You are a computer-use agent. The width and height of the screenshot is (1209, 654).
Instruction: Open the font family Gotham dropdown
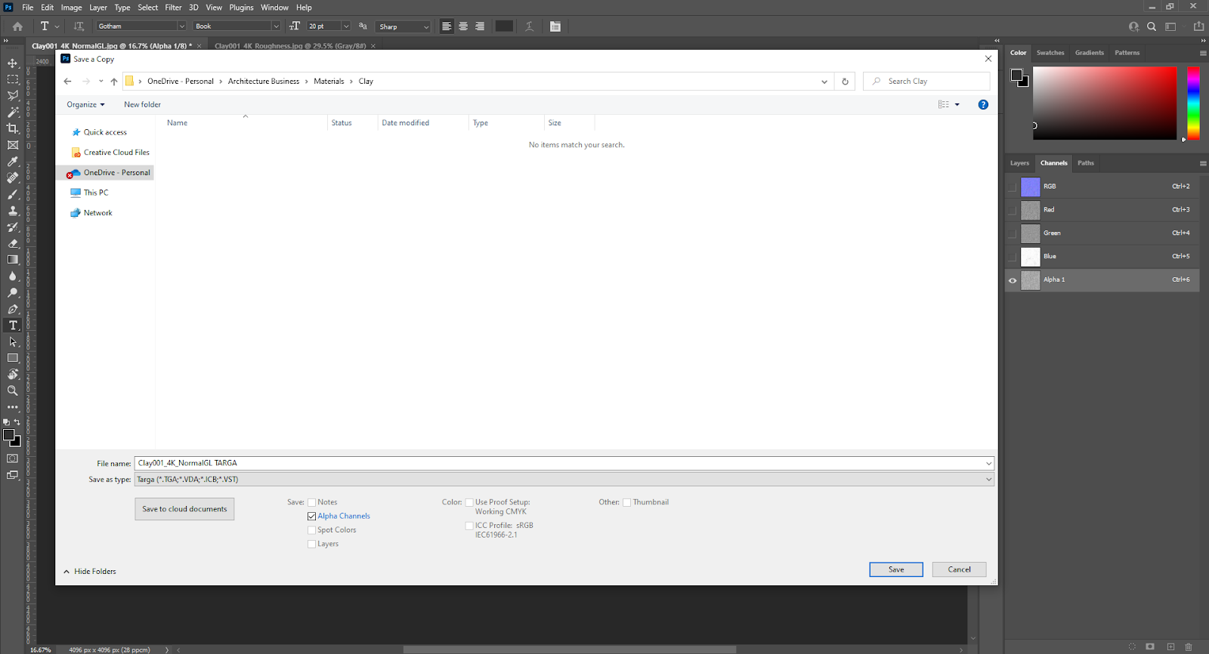pos(181,26)
